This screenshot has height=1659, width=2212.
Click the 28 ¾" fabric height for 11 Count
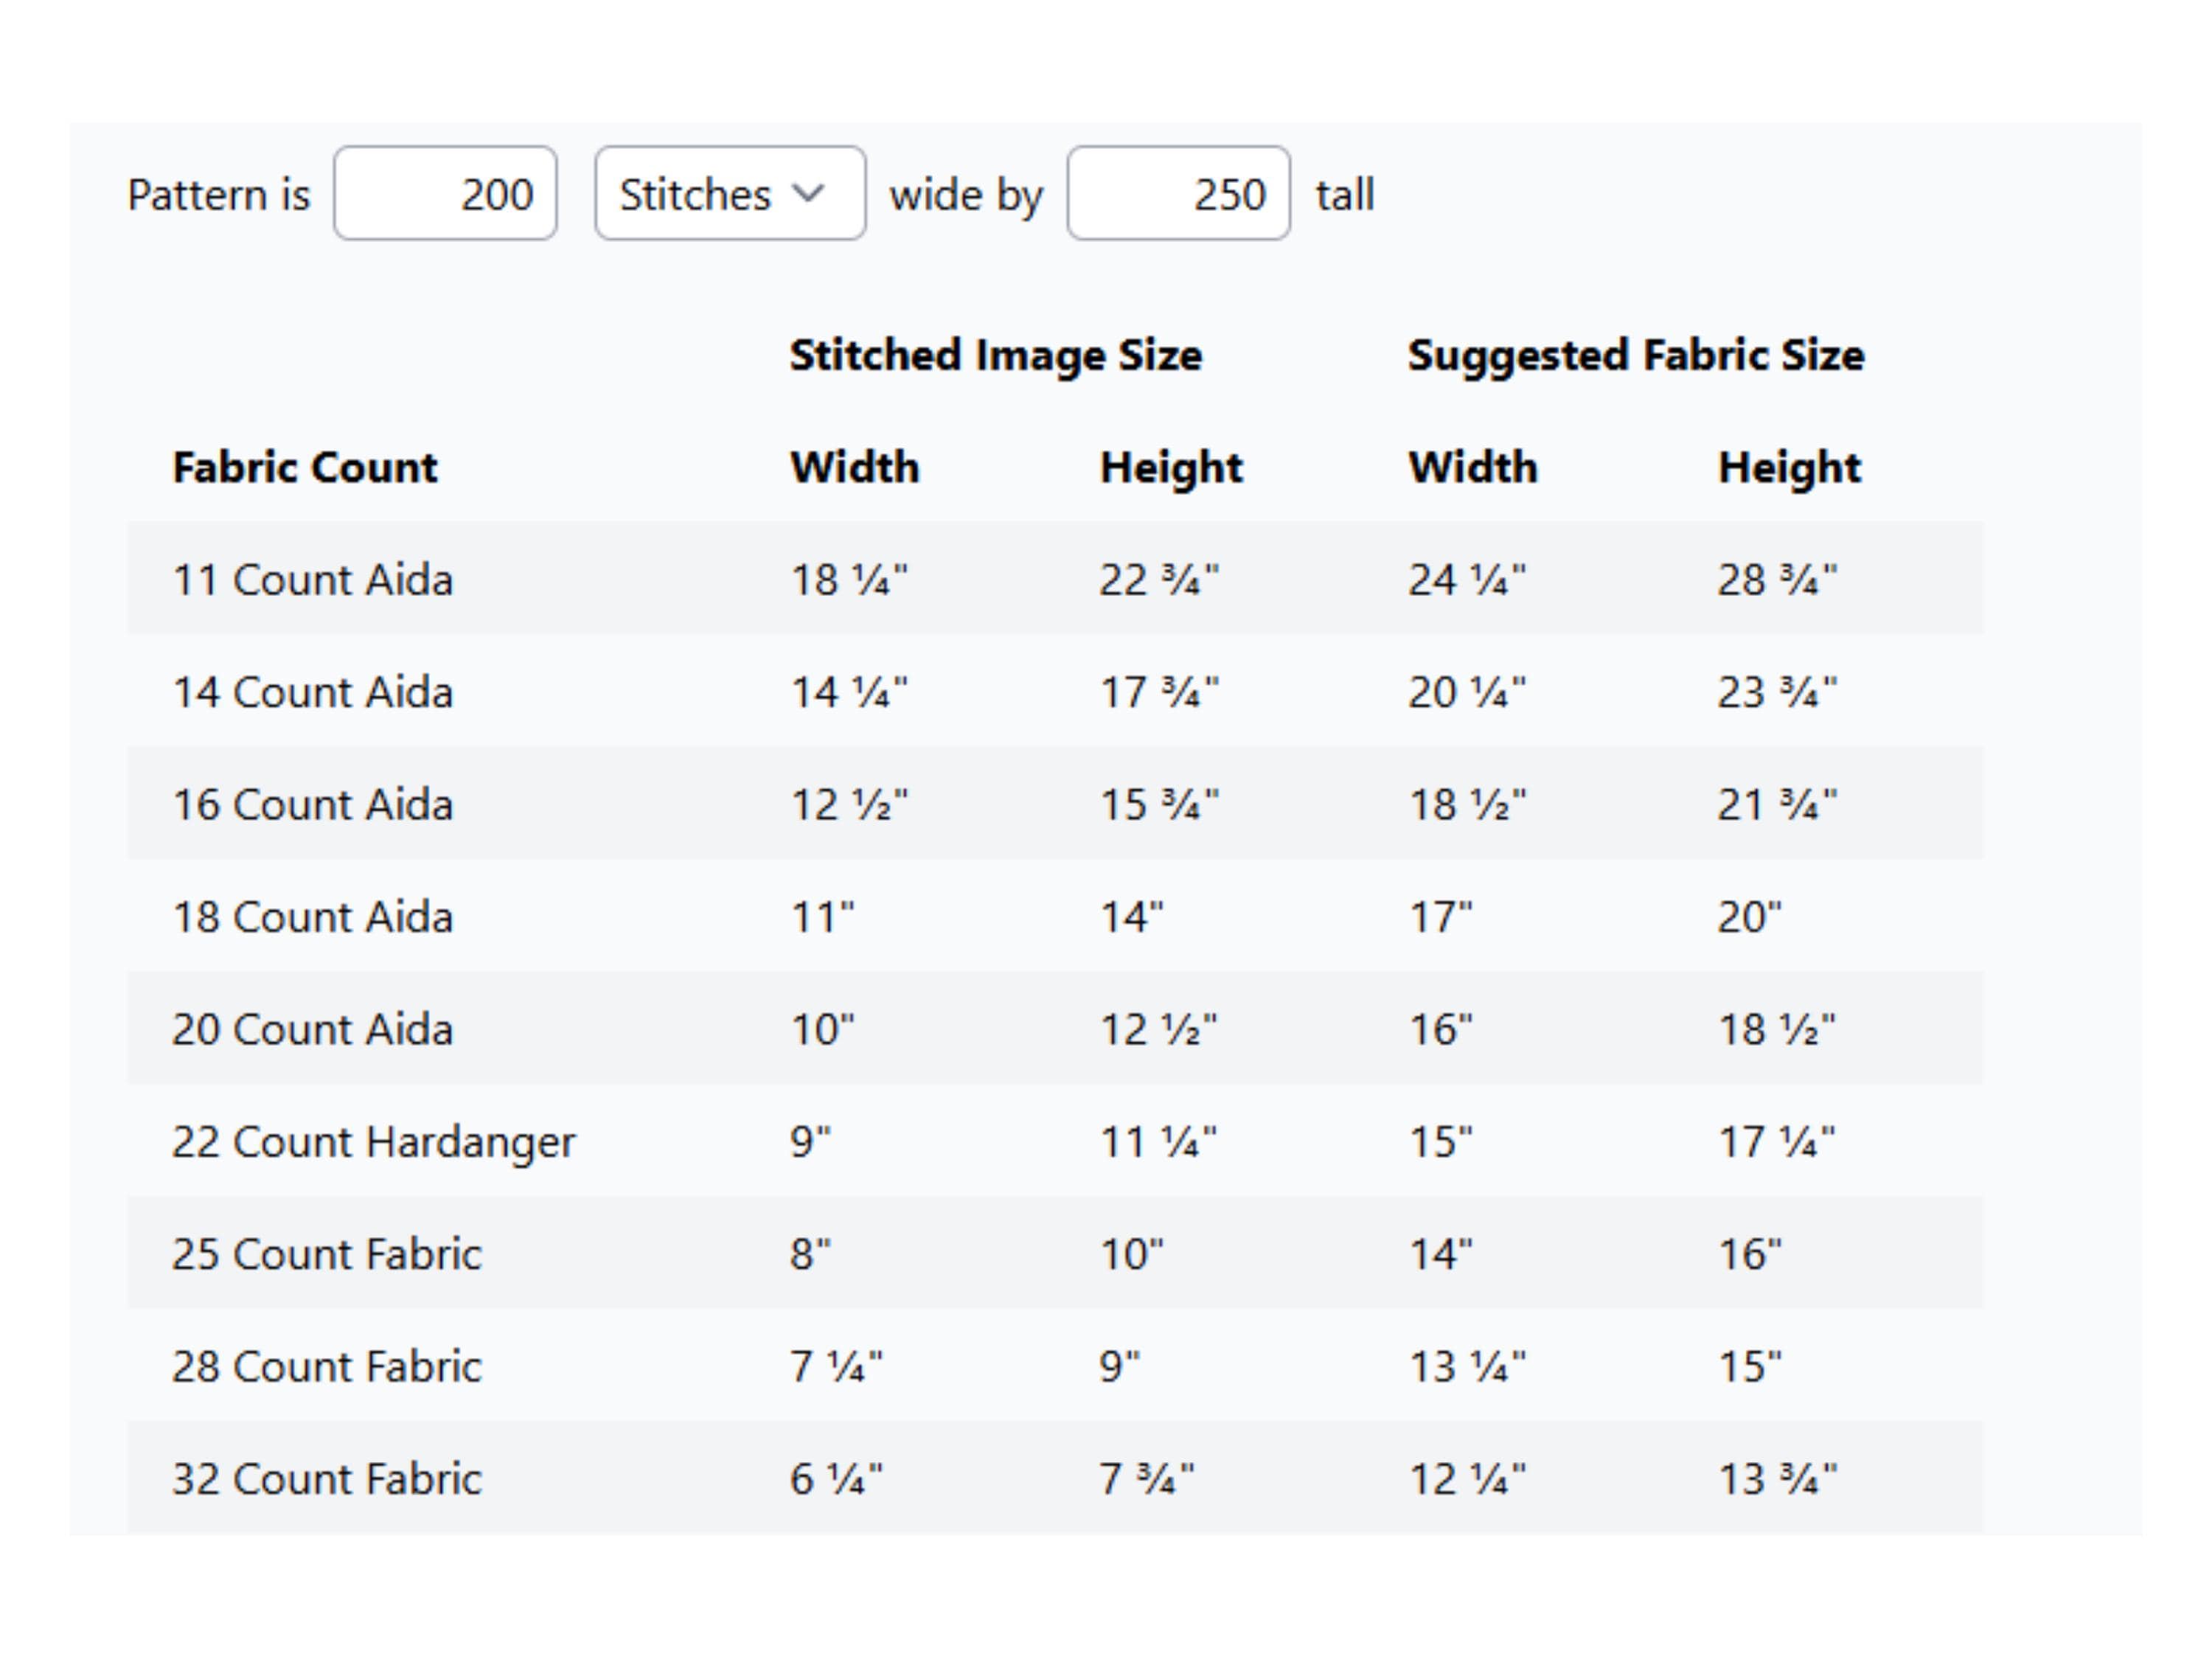[x=1777, y=580]
